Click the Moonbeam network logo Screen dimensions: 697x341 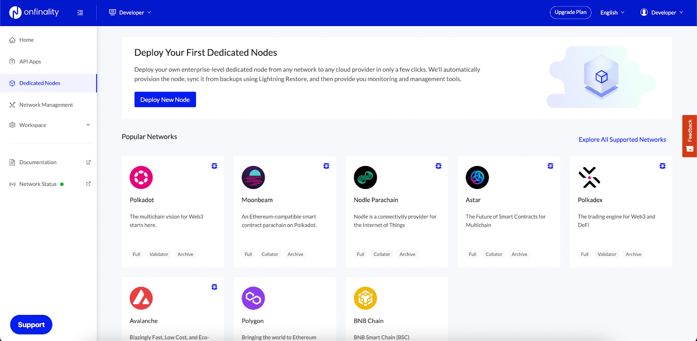[x=253, y=178]
